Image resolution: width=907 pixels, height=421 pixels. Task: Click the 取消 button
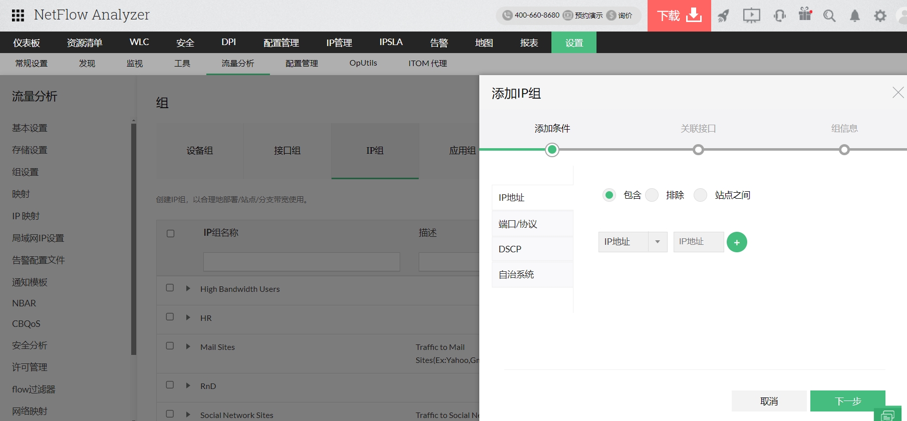(x=769, y=401)
